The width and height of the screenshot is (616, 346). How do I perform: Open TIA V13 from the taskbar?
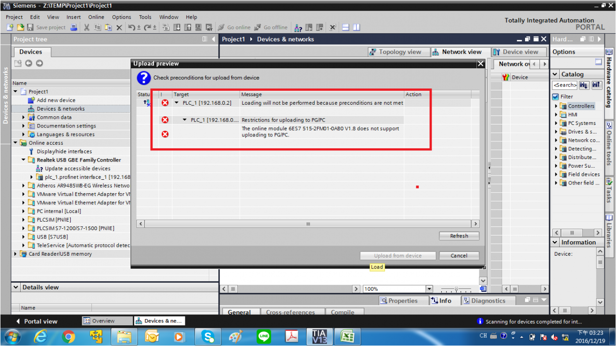point(319,336)
